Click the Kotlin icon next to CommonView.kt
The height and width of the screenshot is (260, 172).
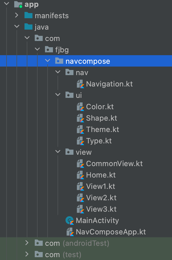81,164
